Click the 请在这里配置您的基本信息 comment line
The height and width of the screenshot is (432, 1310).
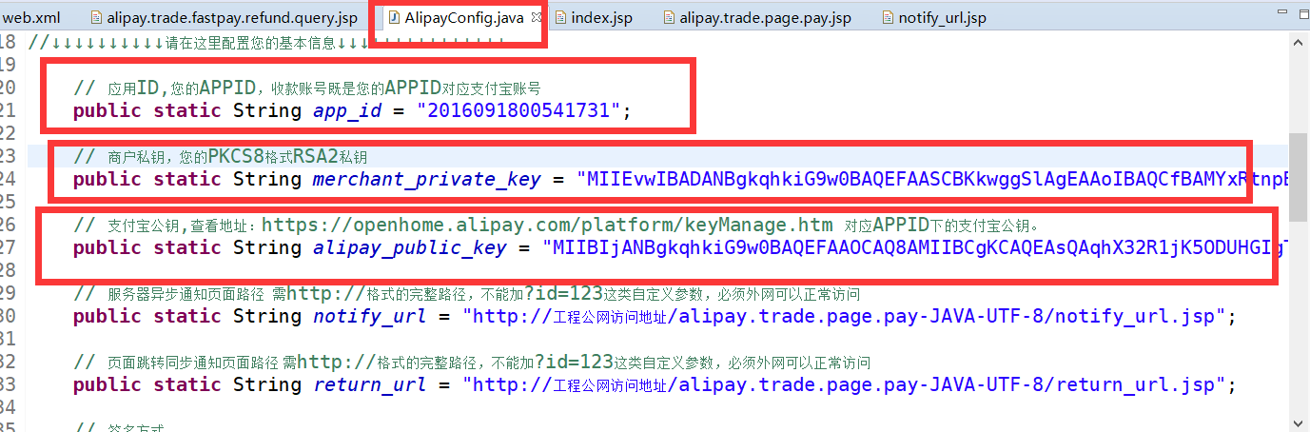pos(266,42)
